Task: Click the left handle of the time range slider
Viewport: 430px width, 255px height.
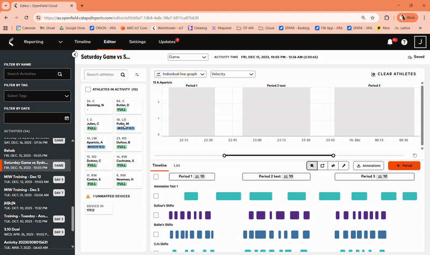Action: 224,155
